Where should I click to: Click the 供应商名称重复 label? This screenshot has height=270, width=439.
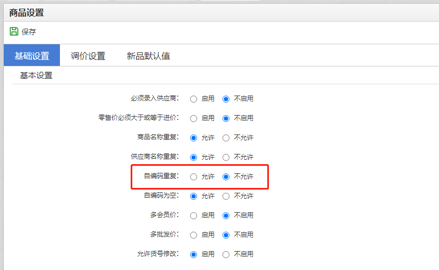pos(155,157)
